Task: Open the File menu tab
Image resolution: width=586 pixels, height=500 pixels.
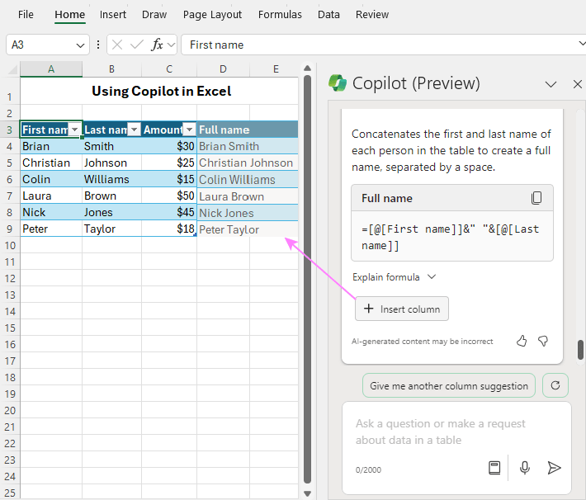Action: tap(26, 15)
